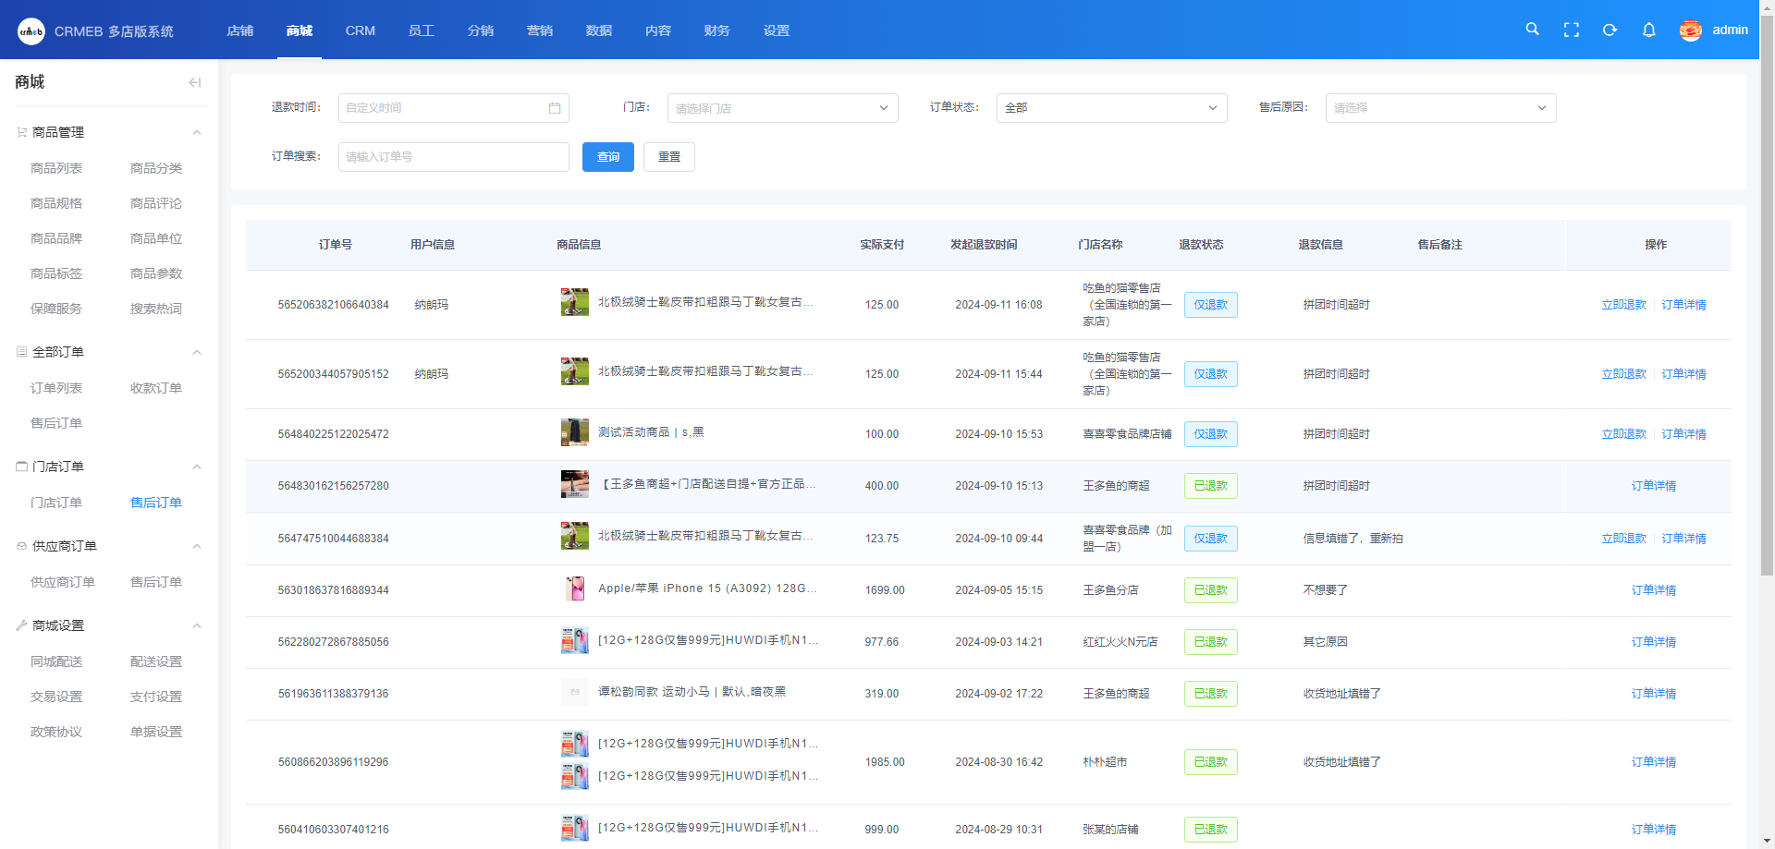Click the order number search input field
The image size is (1775, 849).
pyautogui.click(x=453, y=157)
